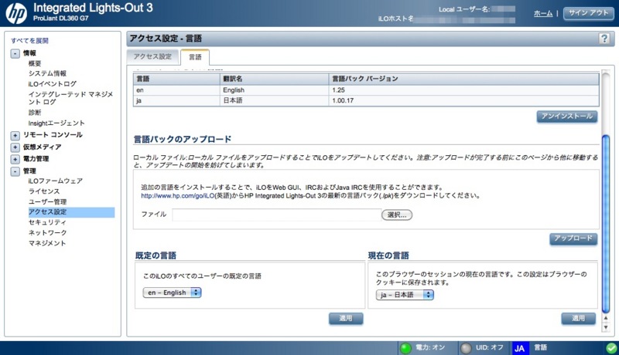619x355 pixels.
Task: Click 言語 label in status bar
Action: point(540,347)
